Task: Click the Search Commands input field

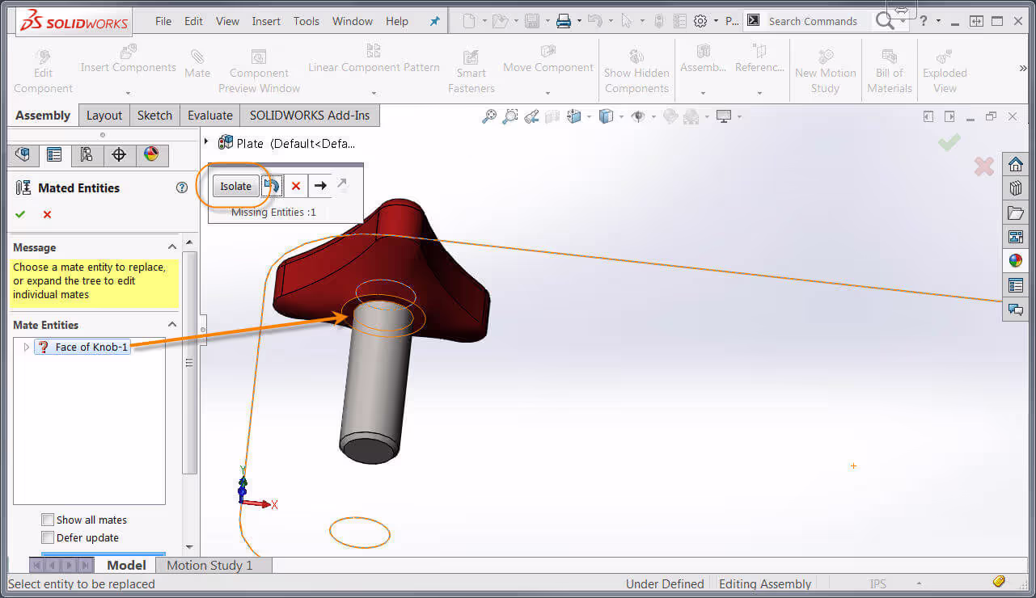Action: click(817, 21)
